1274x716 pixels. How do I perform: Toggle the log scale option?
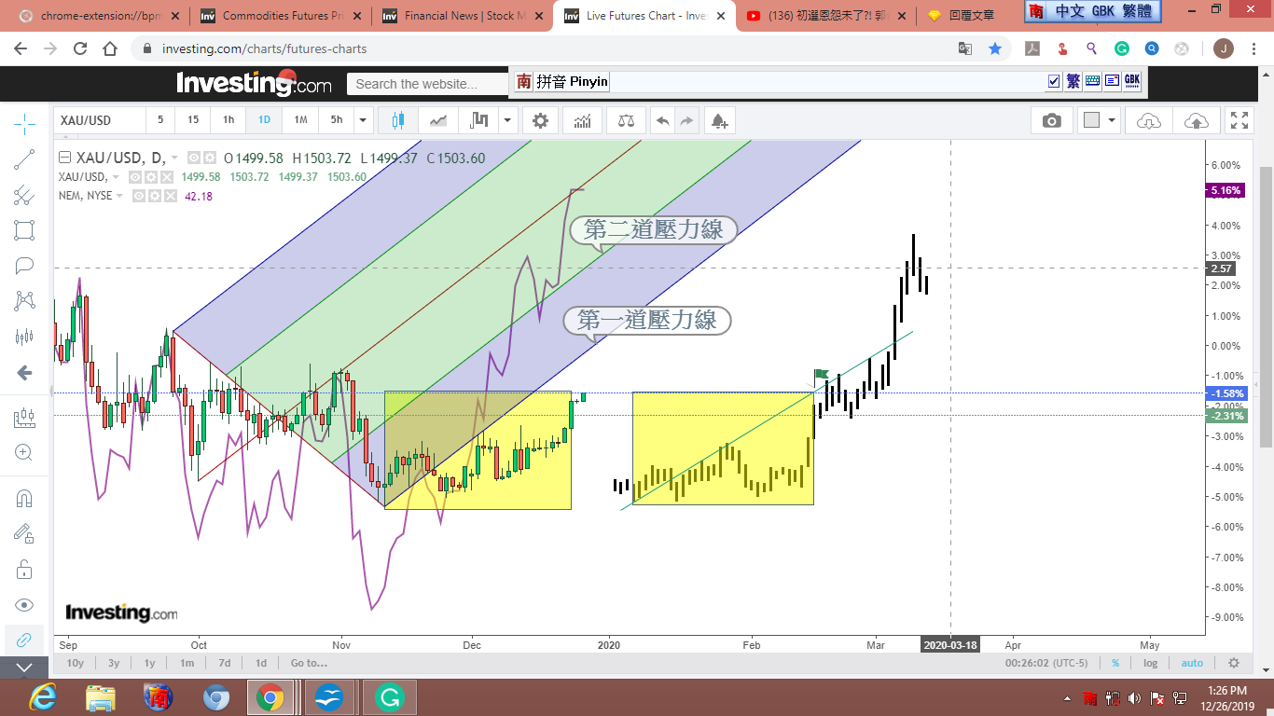[1151, 663]
